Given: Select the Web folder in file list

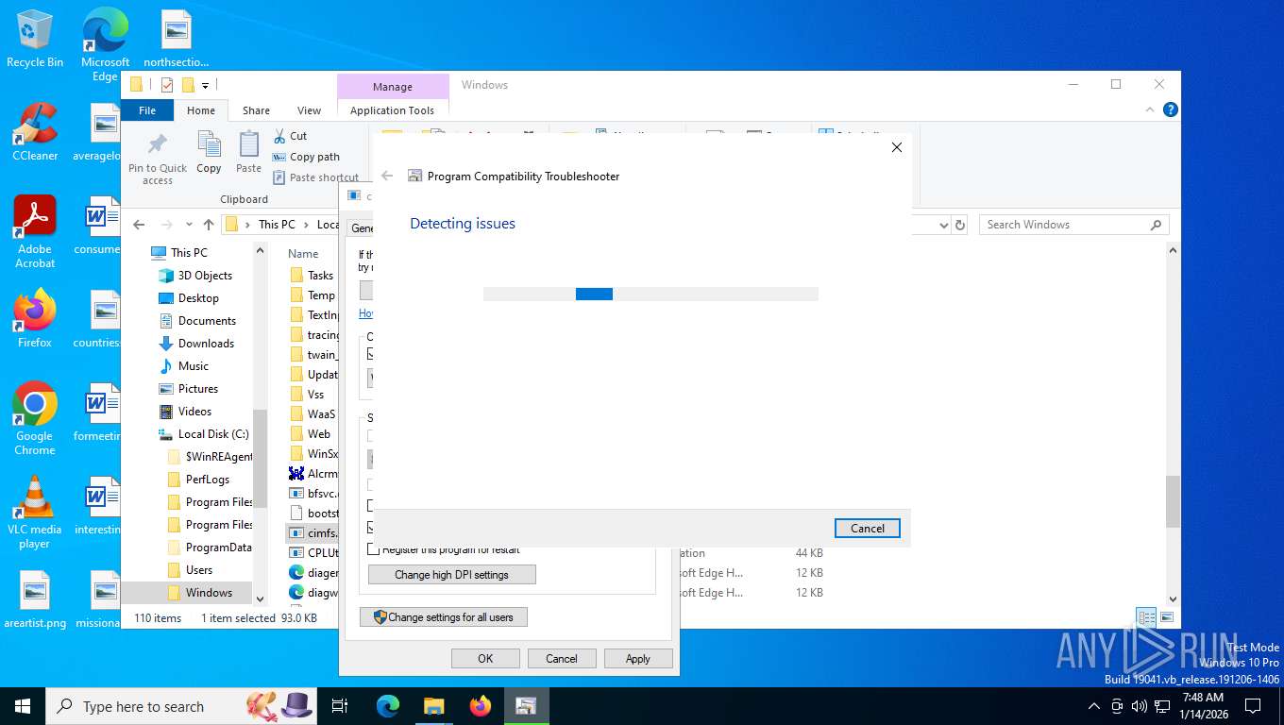Looking at the screenshot, I should (319, 434).
